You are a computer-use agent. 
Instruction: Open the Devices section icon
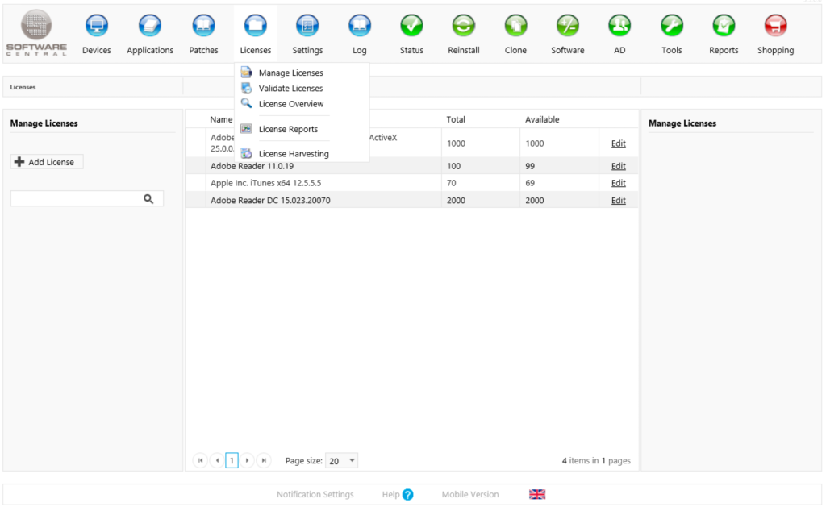(x=97, y=25)
